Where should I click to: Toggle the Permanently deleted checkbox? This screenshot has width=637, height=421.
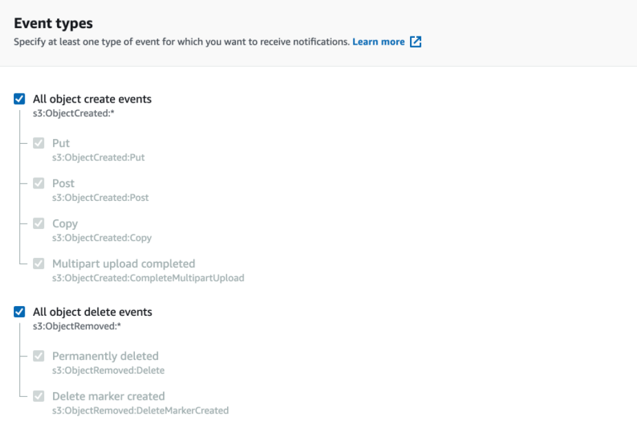[x=39, y=356]
